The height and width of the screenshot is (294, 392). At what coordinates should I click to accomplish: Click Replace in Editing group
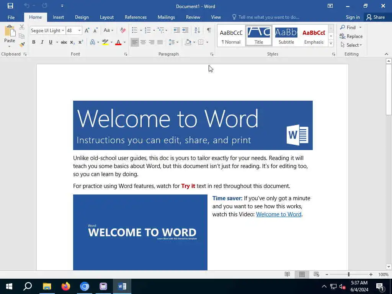[x=351, y=36]
